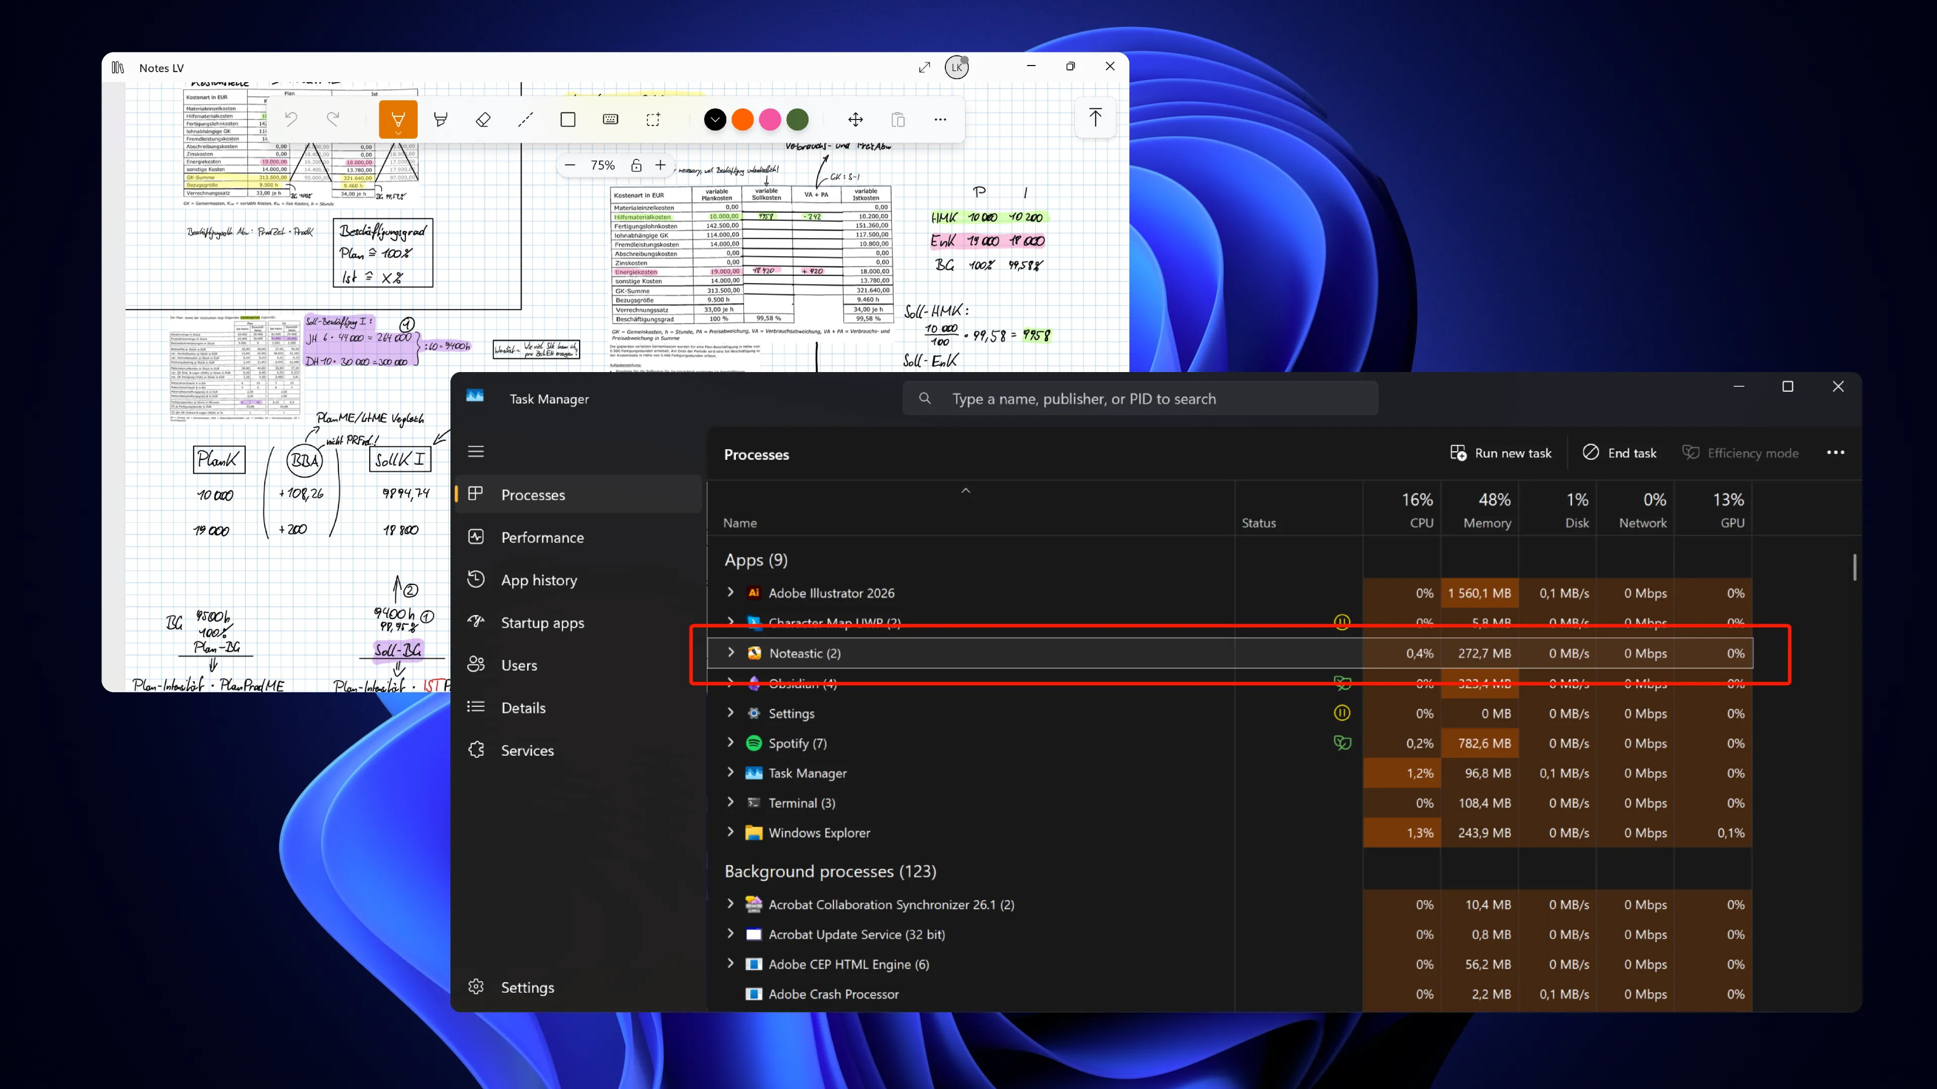The image size is (1937, 1089).
Task: Open the keyboard text tool
Action: click(610, 119)
